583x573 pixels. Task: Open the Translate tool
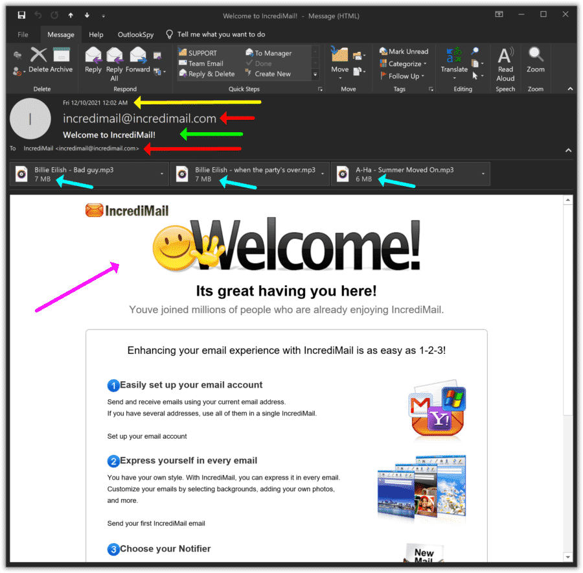453,62
